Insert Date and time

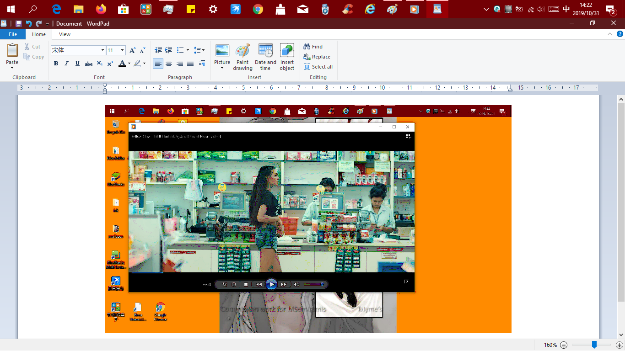click(x=265, y=57)
